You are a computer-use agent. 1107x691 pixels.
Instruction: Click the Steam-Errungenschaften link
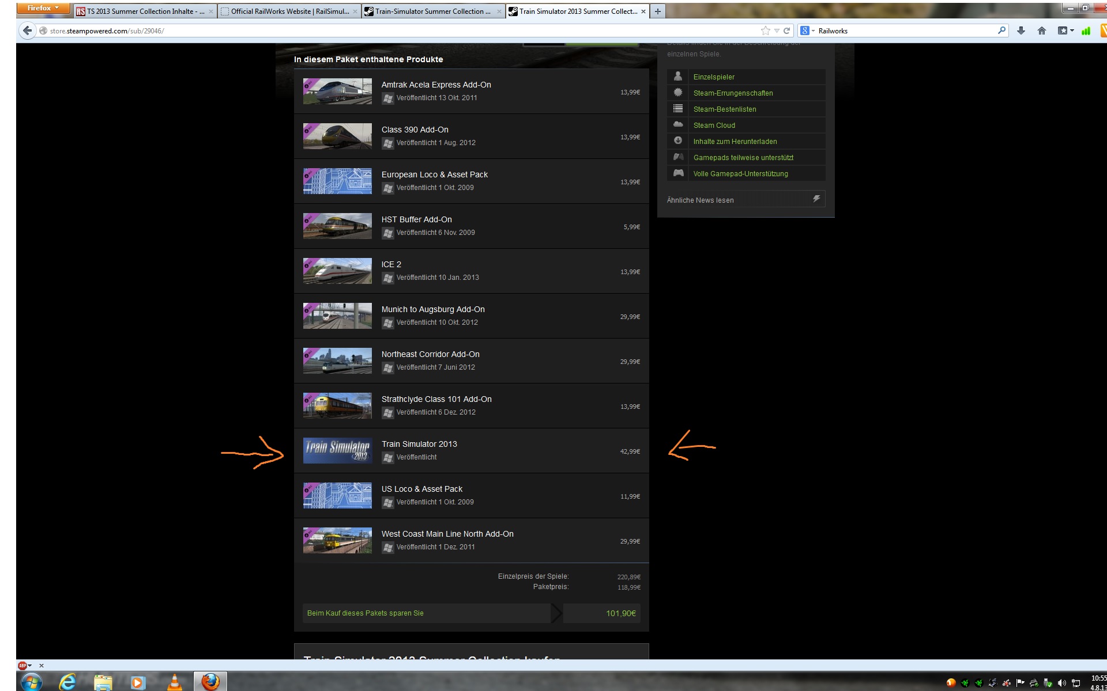pyautogui.click(x=733, y=93)
